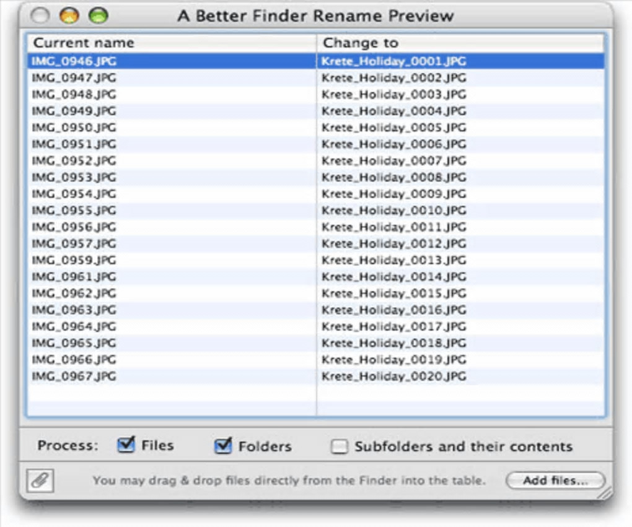Click IMG_0955.JPG in current names
Viewport: 632px width, 527px height.
(x=74, y=211)
